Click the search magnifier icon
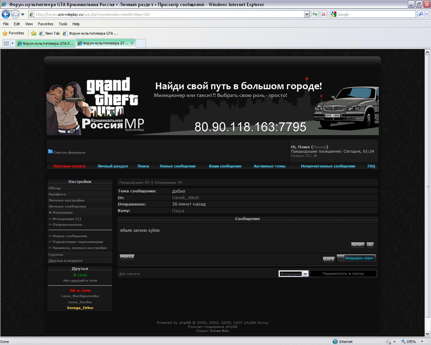Viewport: 431px width, 345px height. coord(420,14)
